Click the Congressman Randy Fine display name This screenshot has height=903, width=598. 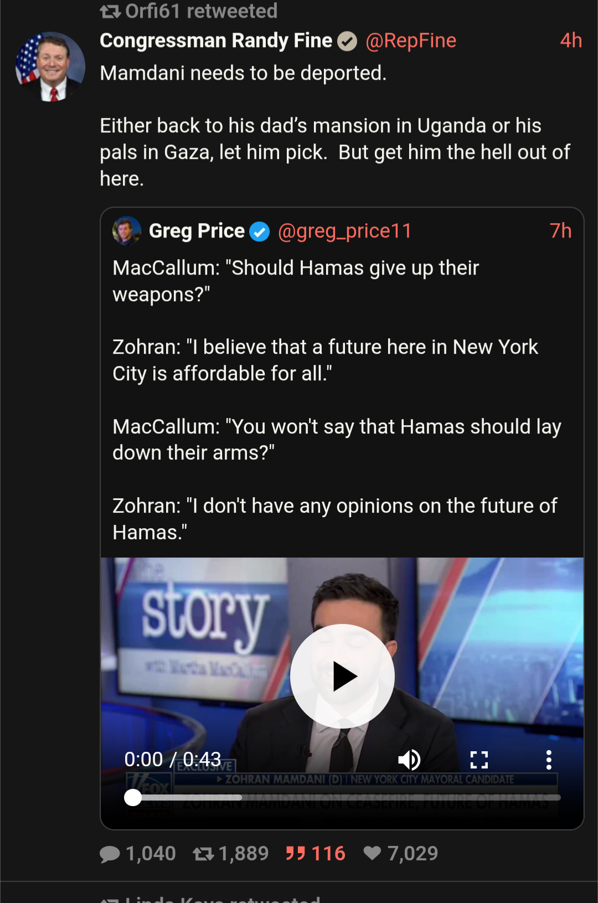click(x=216, y=40)
